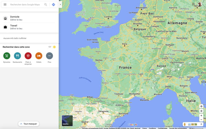Click the Paris city label
The image size is (206, 129).
[x=125, y=44]
